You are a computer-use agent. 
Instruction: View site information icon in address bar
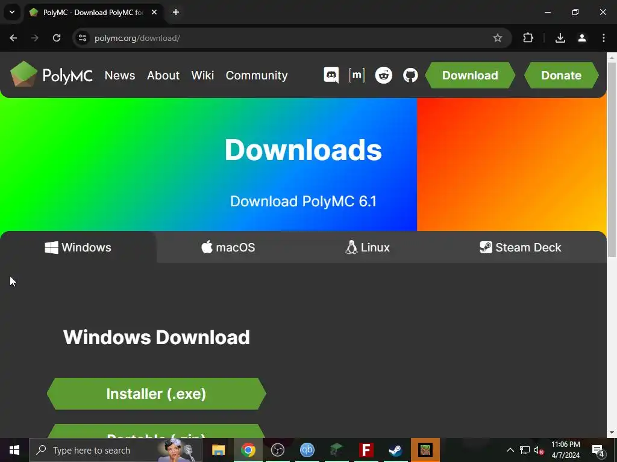83,38
